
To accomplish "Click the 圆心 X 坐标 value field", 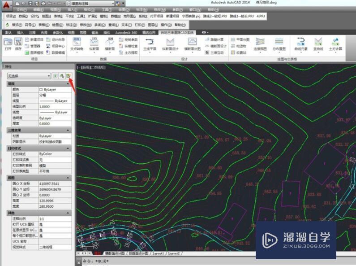I will click(x=55, y=184).
